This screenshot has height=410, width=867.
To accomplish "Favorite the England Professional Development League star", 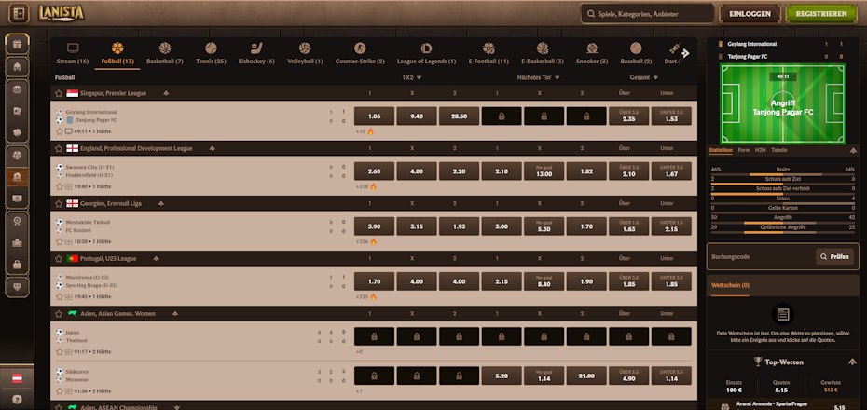I will point(59,148).
